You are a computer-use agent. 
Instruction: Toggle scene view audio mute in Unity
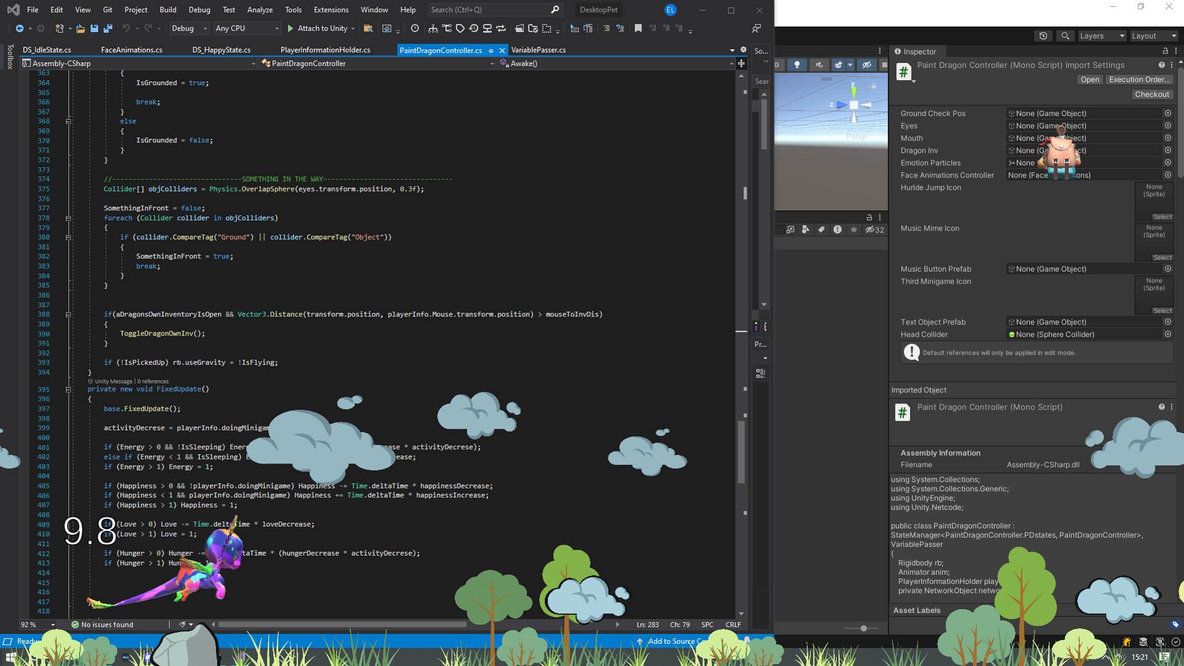point(819,64)
